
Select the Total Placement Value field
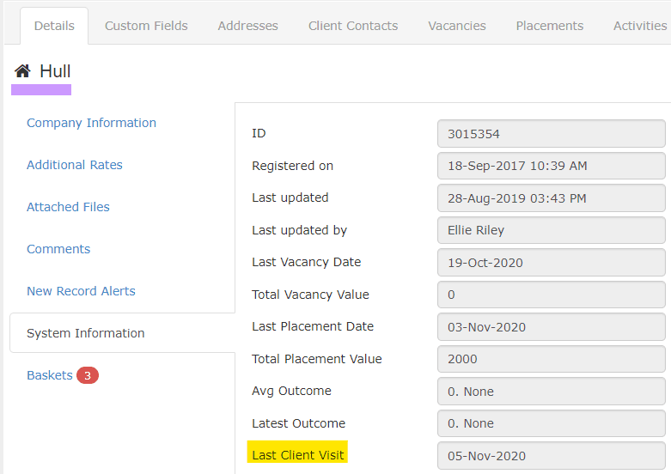point(551,359)
